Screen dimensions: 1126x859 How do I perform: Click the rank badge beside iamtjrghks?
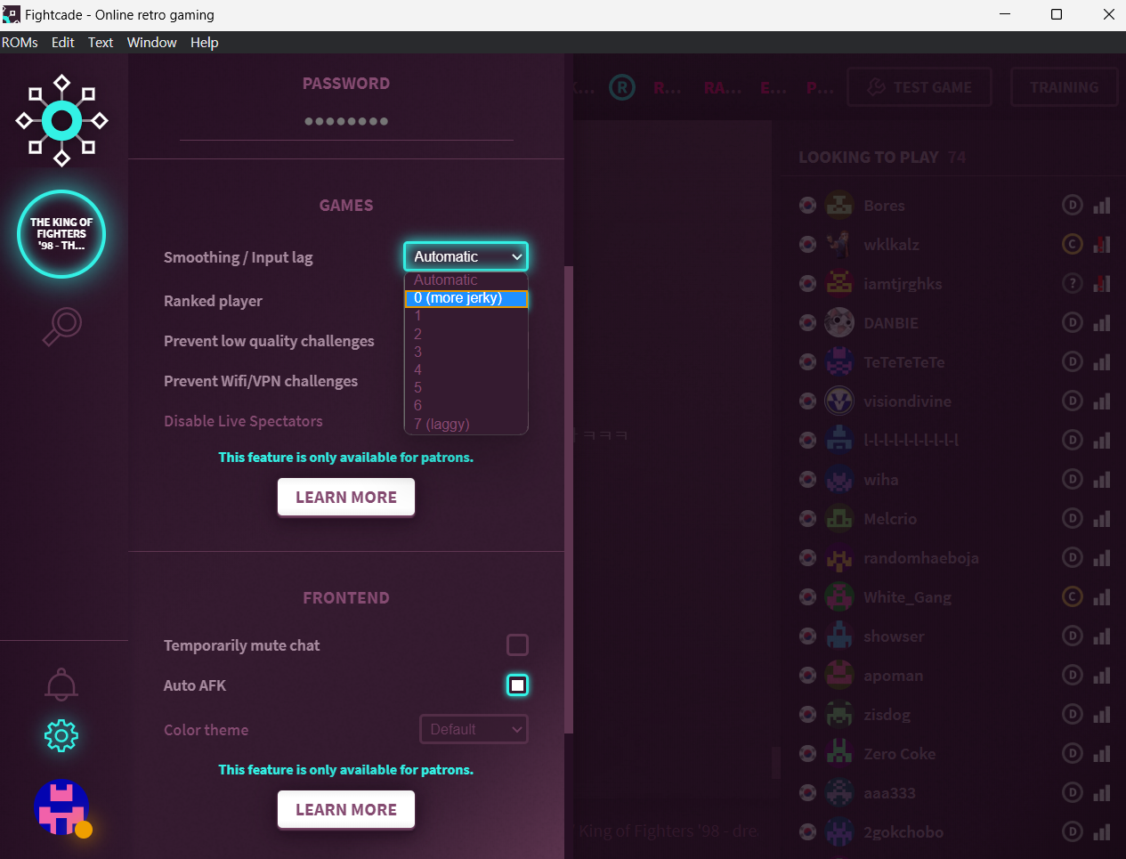tap(1073, 283)
